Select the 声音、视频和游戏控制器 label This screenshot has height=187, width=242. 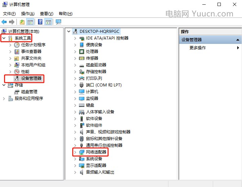(x=108, y=132)
